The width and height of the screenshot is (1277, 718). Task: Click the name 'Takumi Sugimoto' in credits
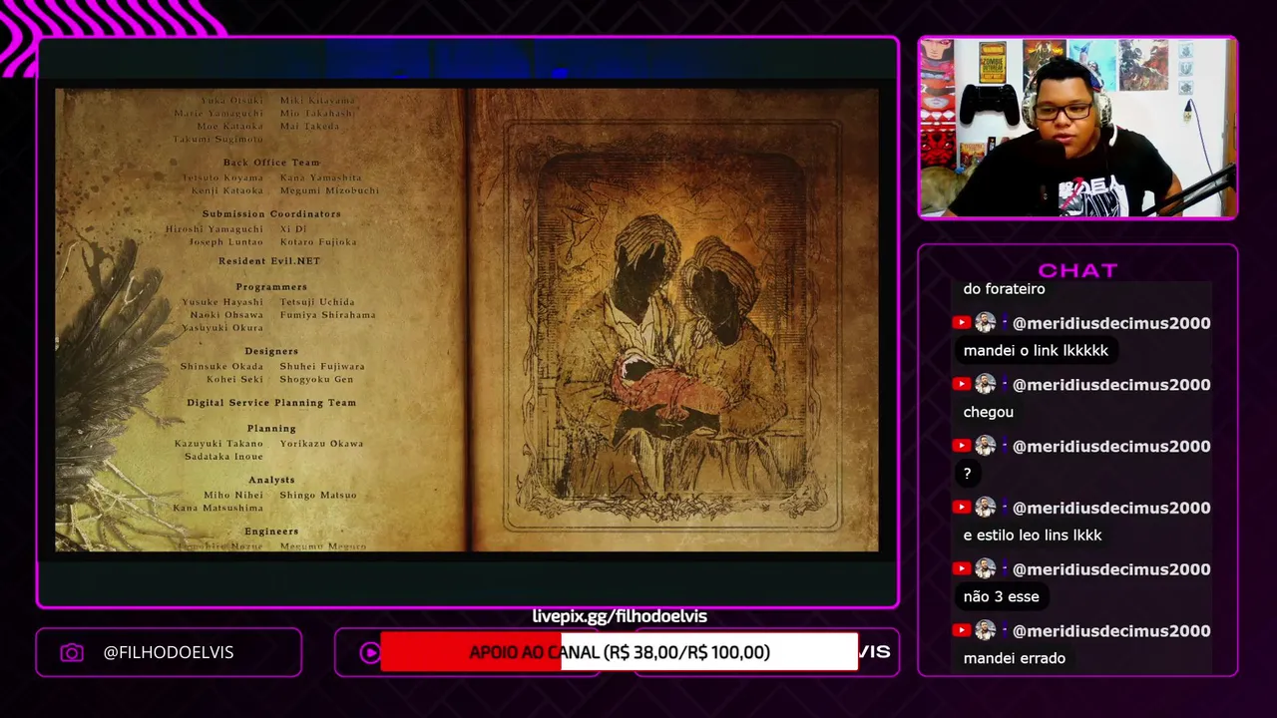[x=218, y=140]
